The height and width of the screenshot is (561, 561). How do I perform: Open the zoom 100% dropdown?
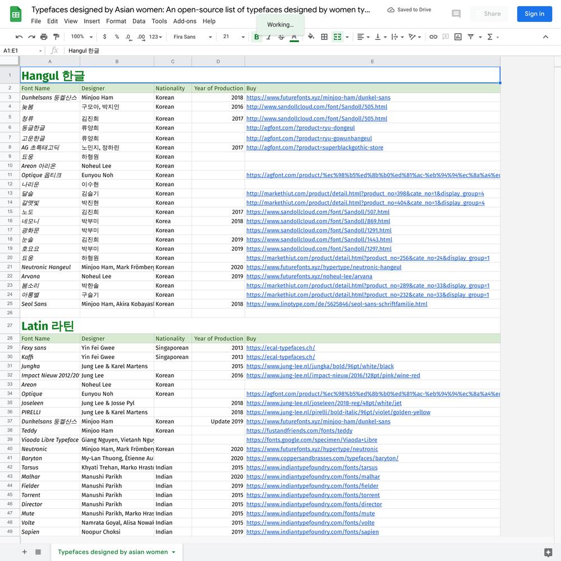coord(81,37)
